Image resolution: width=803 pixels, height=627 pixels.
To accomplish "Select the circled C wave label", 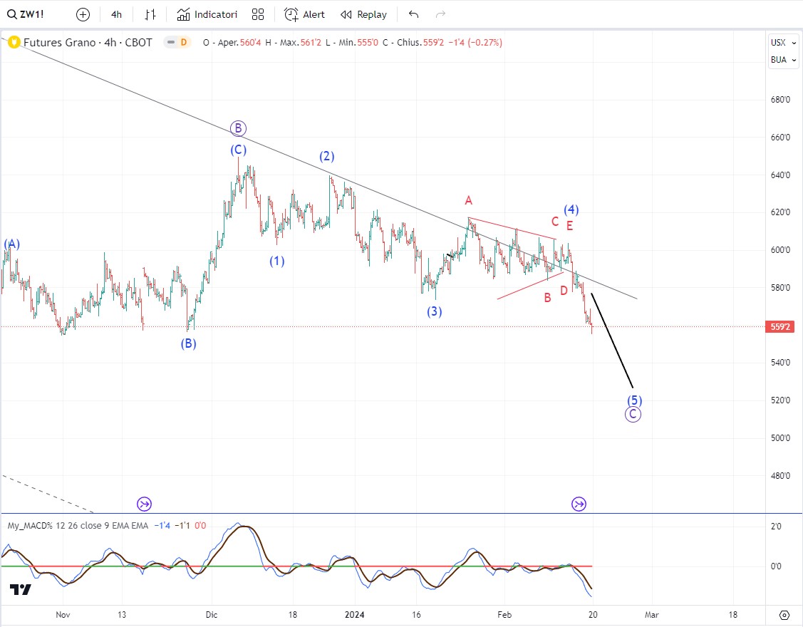I will click(x=633, y=415).
